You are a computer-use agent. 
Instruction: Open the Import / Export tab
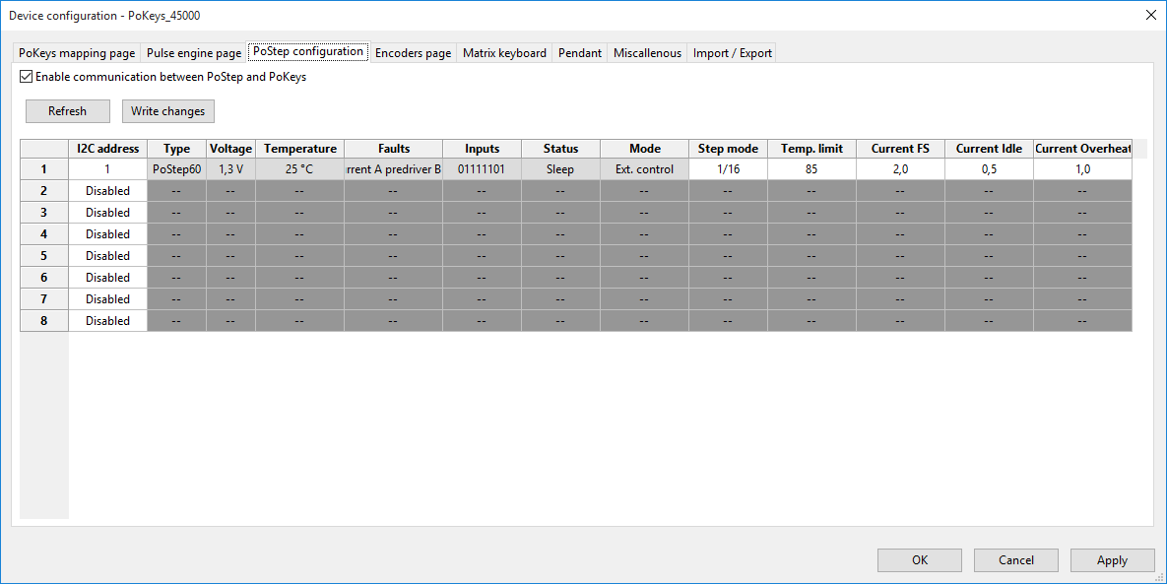click(x=733, y=53)
